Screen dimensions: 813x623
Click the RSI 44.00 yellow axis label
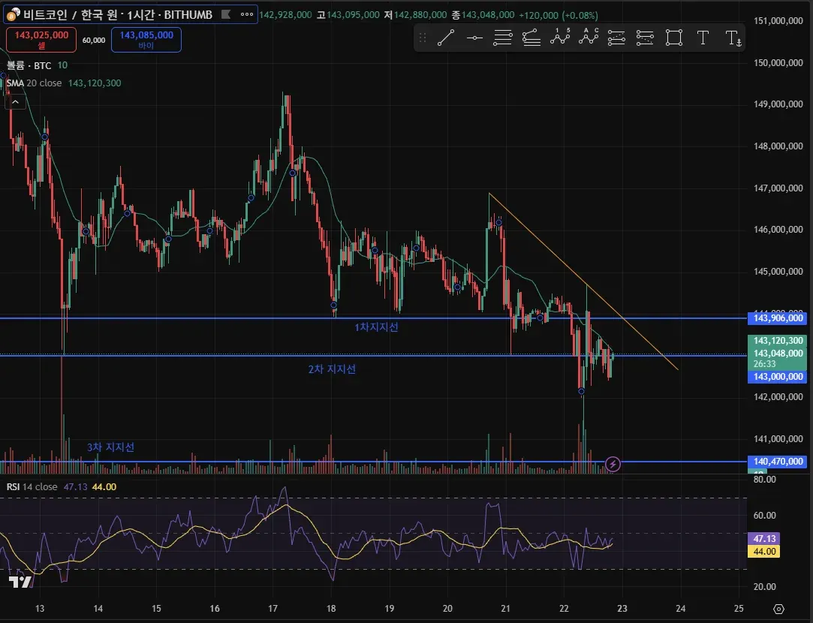pos(764,552)
